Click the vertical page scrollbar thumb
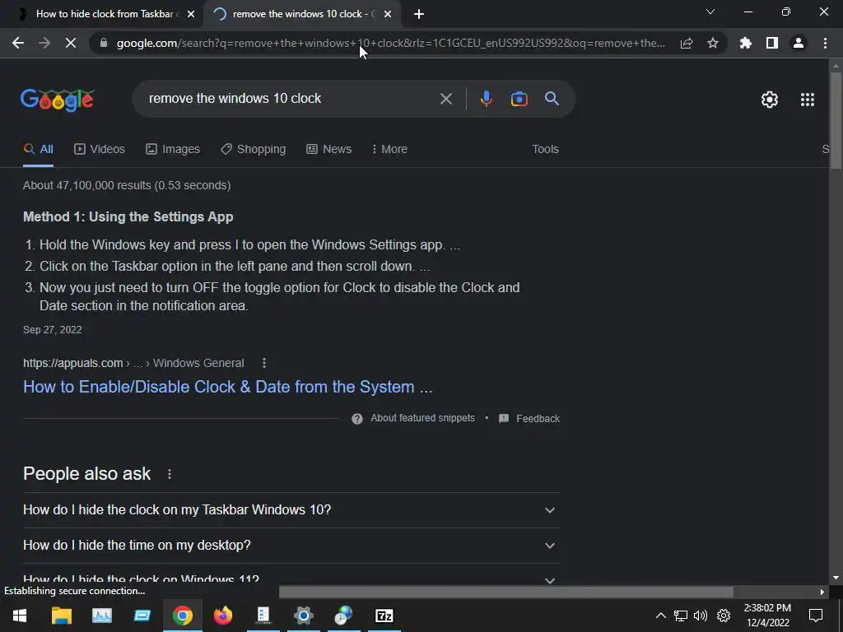This screenshot has height=632, width=843. (836, 121)
